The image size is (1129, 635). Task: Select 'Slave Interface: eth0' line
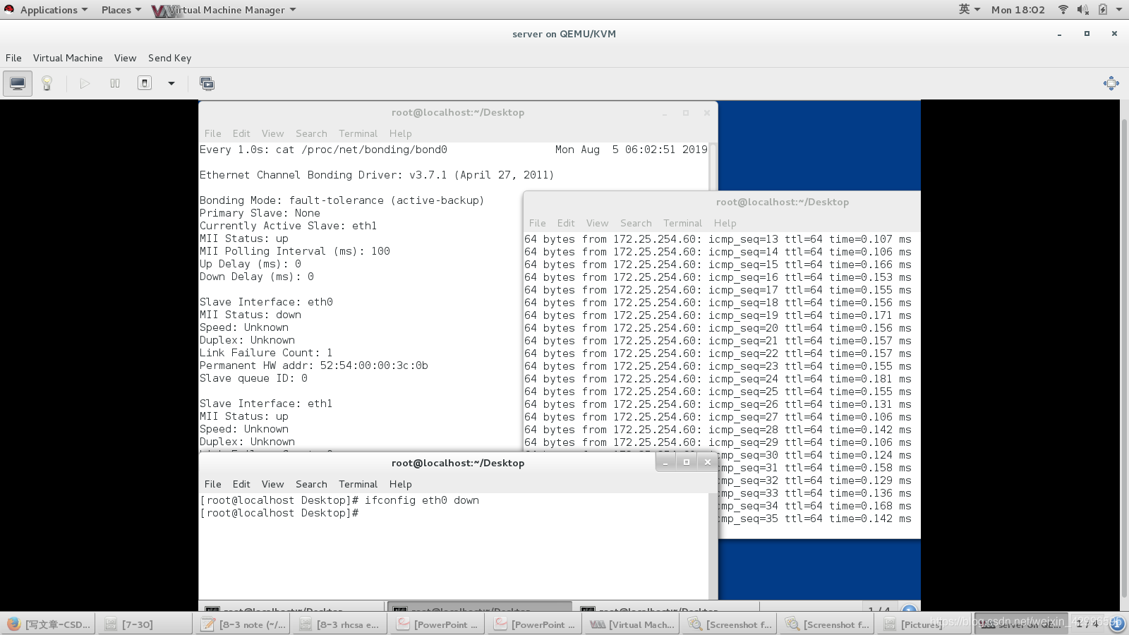[x=266, y=302]
